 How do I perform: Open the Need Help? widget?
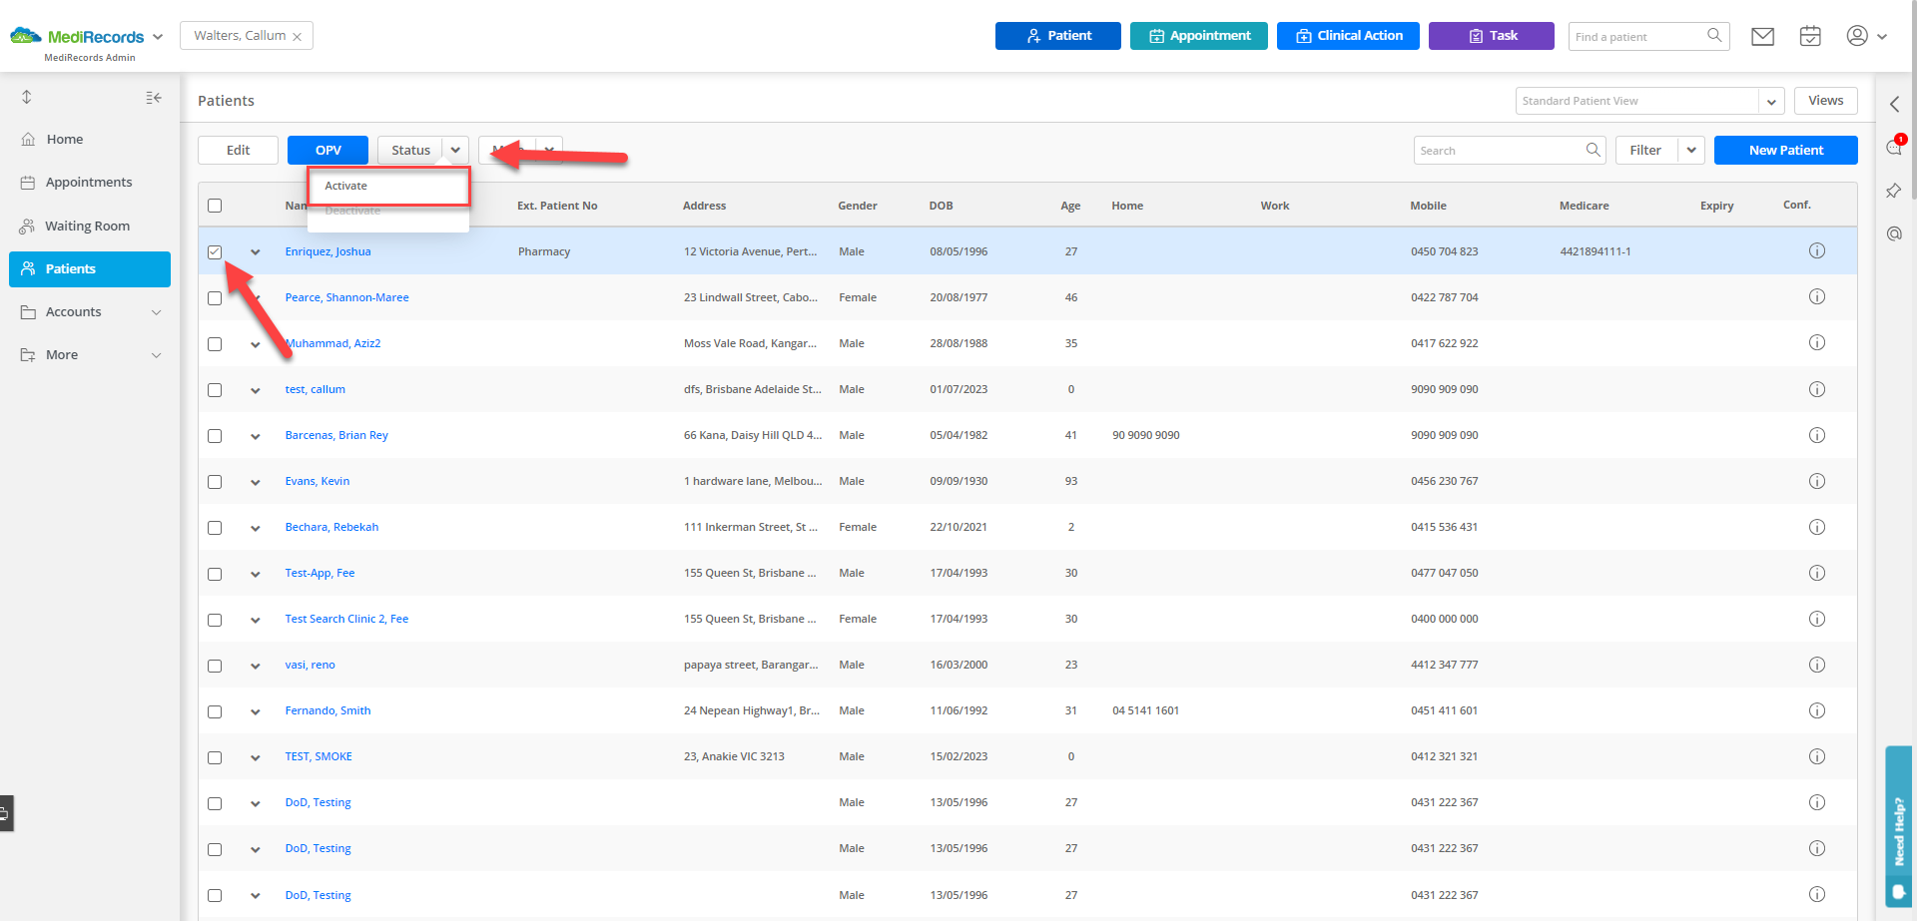coord(1899,826)
